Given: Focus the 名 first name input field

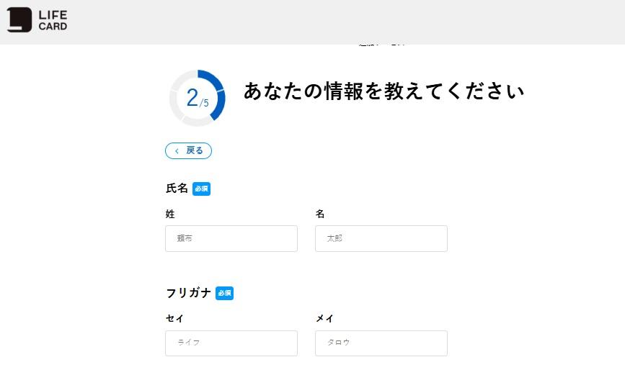Looking at the screenshot, I should click(x=381, y=238).
